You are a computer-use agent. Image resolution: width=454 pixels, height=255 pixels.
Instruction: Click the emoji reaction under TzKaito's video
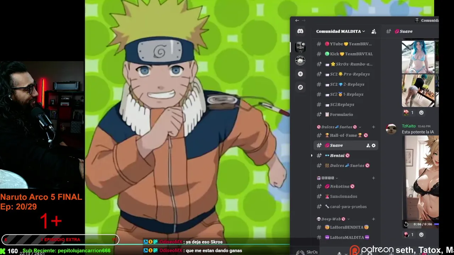409,234
